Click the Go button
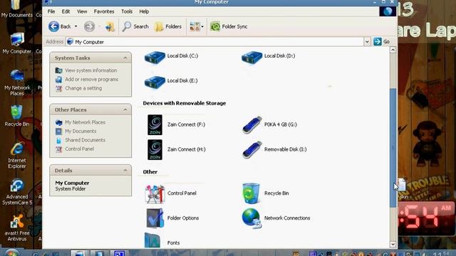Image resolution: width=456 pixels, height=256 pixels. click(382, 42)
